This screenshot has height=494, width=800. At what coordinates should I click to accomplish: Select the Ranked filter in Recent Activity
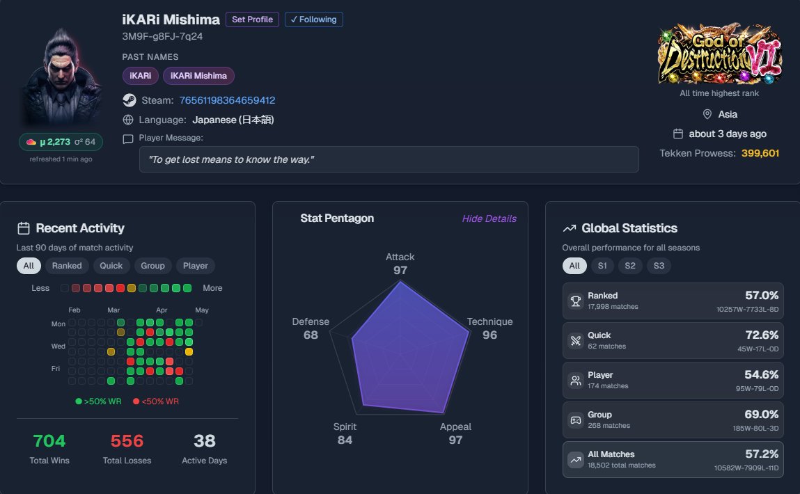pos(67,266)
